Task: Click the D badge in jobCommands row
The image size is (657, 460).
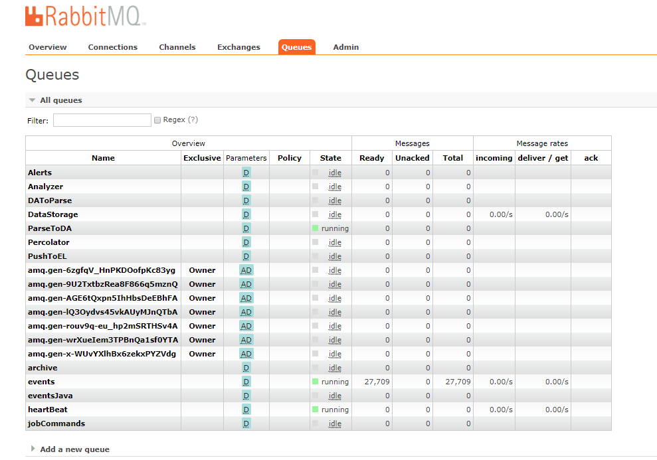Action: point(246,423)
